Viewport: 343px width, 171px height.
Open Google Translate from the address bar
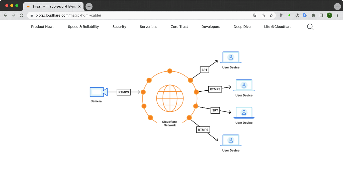[255, 15]
